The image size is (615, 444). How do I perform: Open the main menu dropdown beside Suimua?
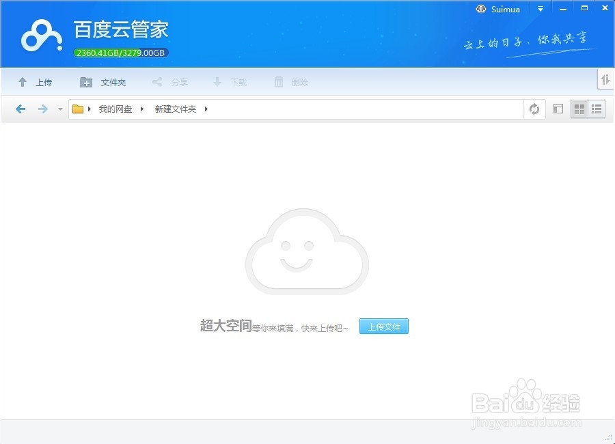540,8
